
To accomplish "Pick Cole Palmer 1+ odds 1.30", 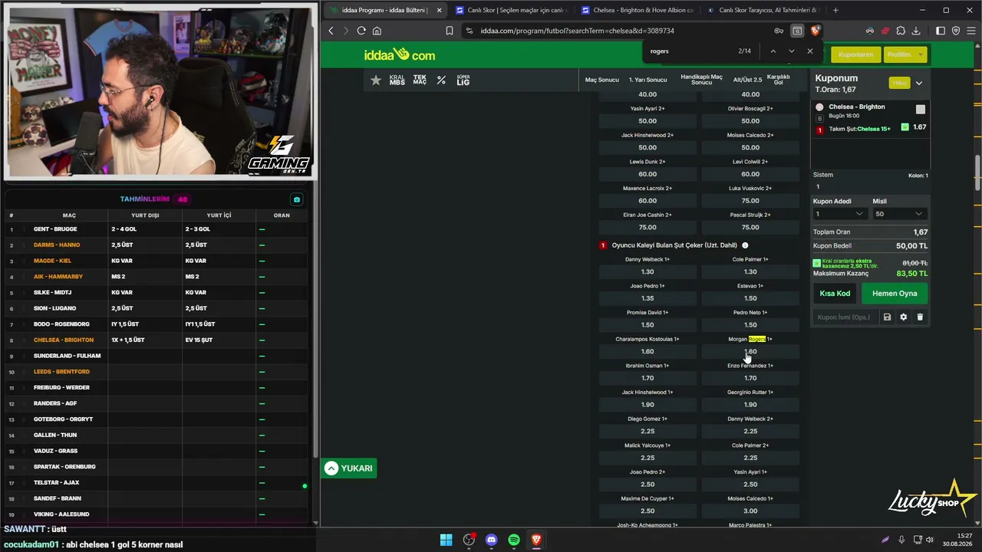I will (750, 272).
